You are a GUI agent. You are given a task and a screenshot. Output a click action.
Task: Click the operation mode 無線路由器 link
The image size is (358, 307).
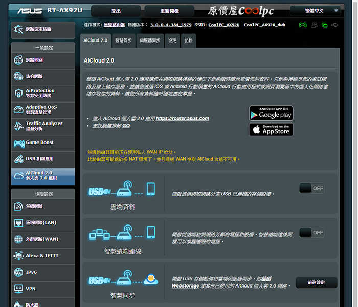114,25
